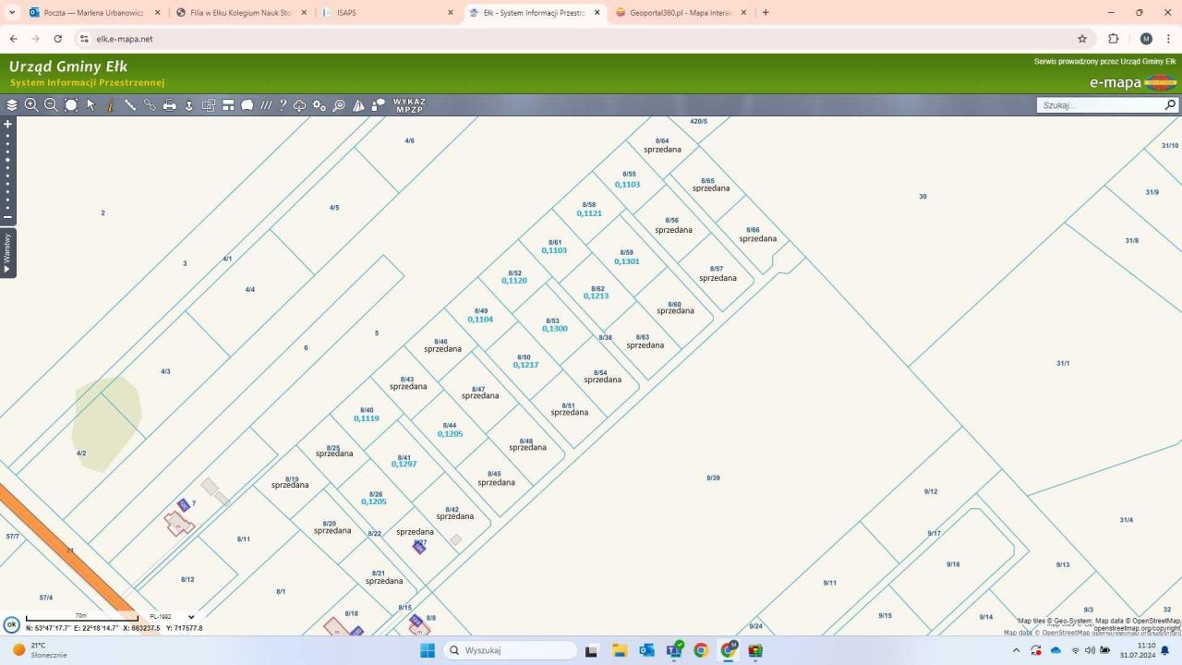
Task: Activate the object info tool
Action: coord(110,105)
